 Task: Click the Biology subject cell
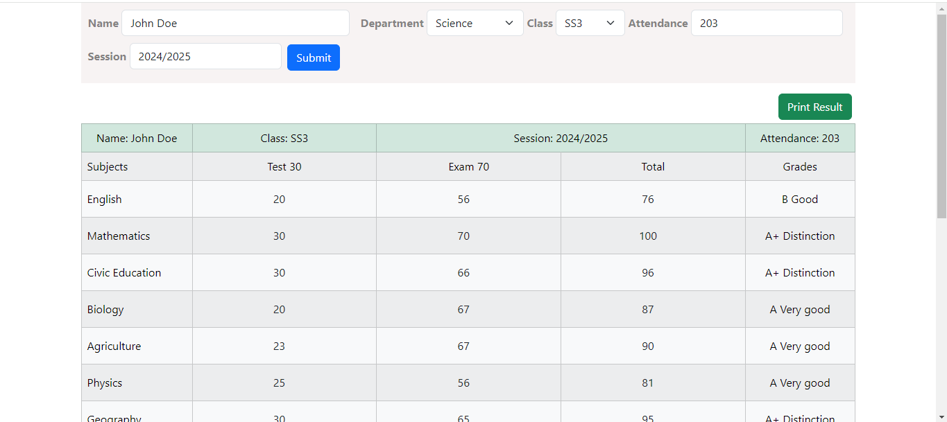click(105, 309)
